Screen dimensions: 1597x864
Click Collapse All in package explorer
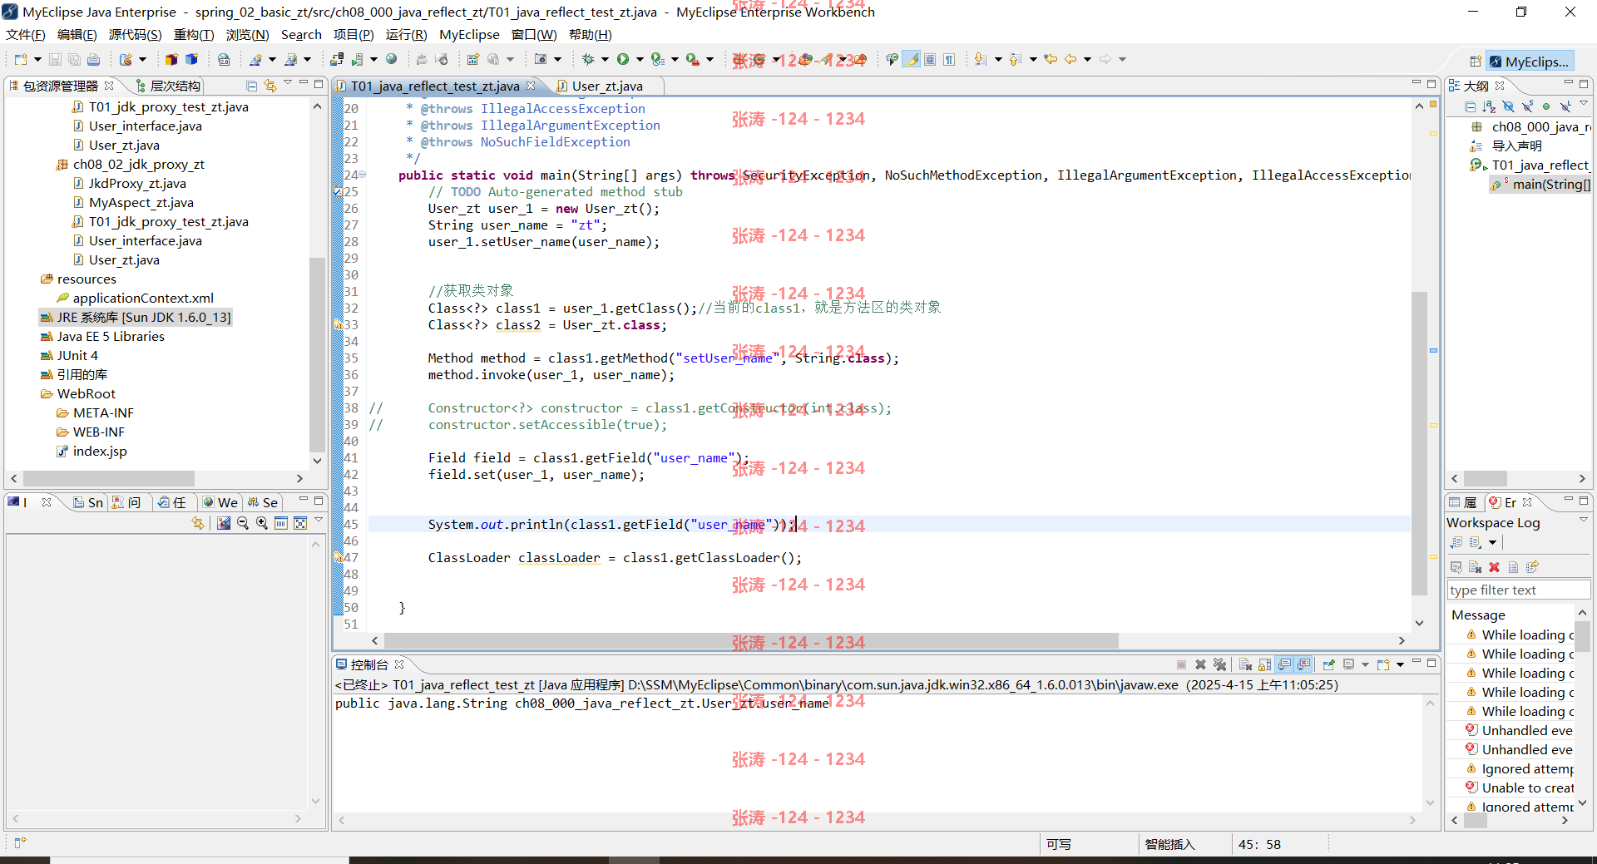(251, 86)
